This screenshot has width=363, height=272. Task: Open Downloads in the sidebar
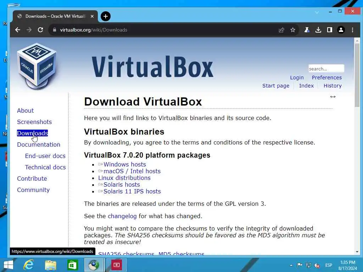coord(32,133)
